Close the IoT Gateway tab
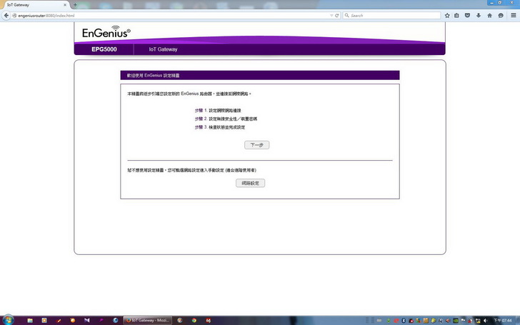520x325 pixels. pyautogui.click(x=65, y=5)
